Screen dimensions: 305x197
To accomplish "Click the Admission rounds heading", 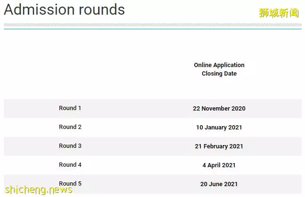I will pos(64,9).
